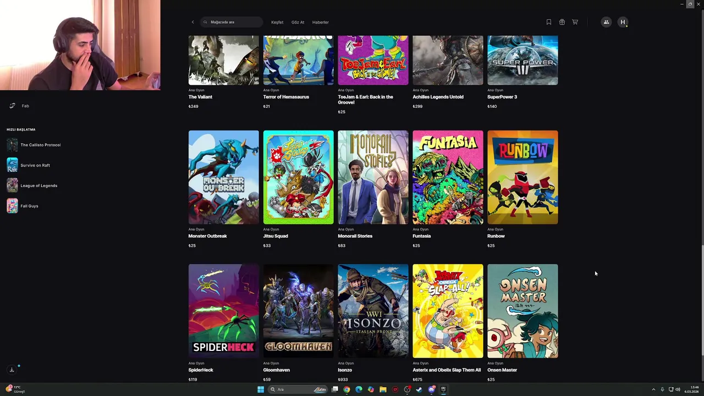Open File Explorer from taskbar
This screenshot has height=396, width=704.
click(383, 389)
